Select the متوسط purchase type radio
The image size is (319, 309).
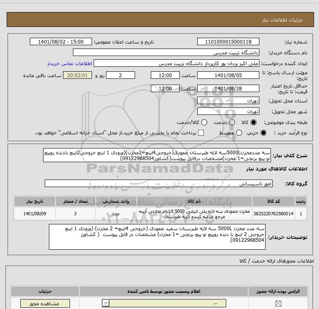tap(239, 133)
